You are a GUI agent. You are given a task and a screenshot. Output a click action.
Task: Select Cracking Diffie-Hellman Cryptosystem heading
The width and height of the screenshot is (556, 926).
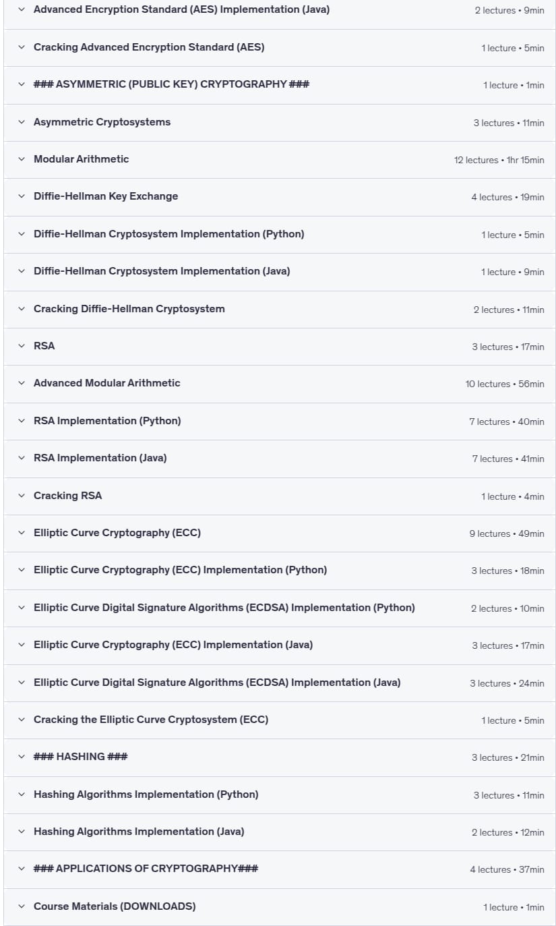point(129,309)
